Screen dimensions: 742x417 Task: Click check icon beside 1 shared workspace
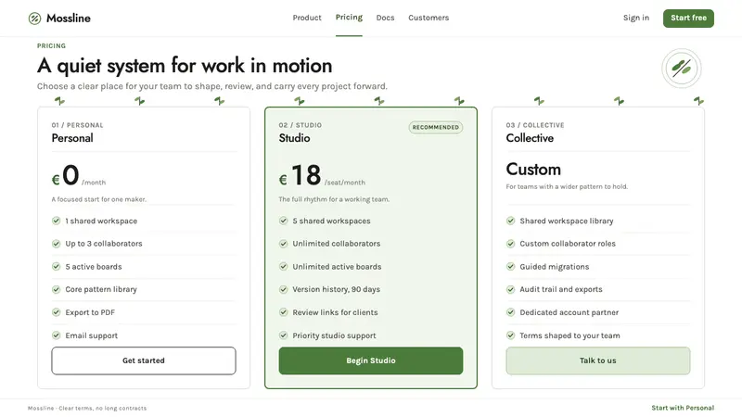point(57,221)
